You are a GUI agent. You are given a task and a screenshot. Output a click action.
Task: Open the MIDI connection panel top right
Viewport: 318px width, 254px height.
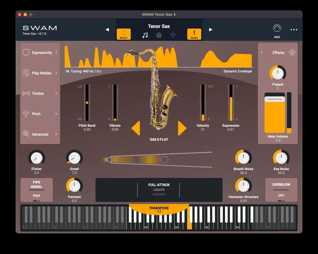tap(277, 28)
